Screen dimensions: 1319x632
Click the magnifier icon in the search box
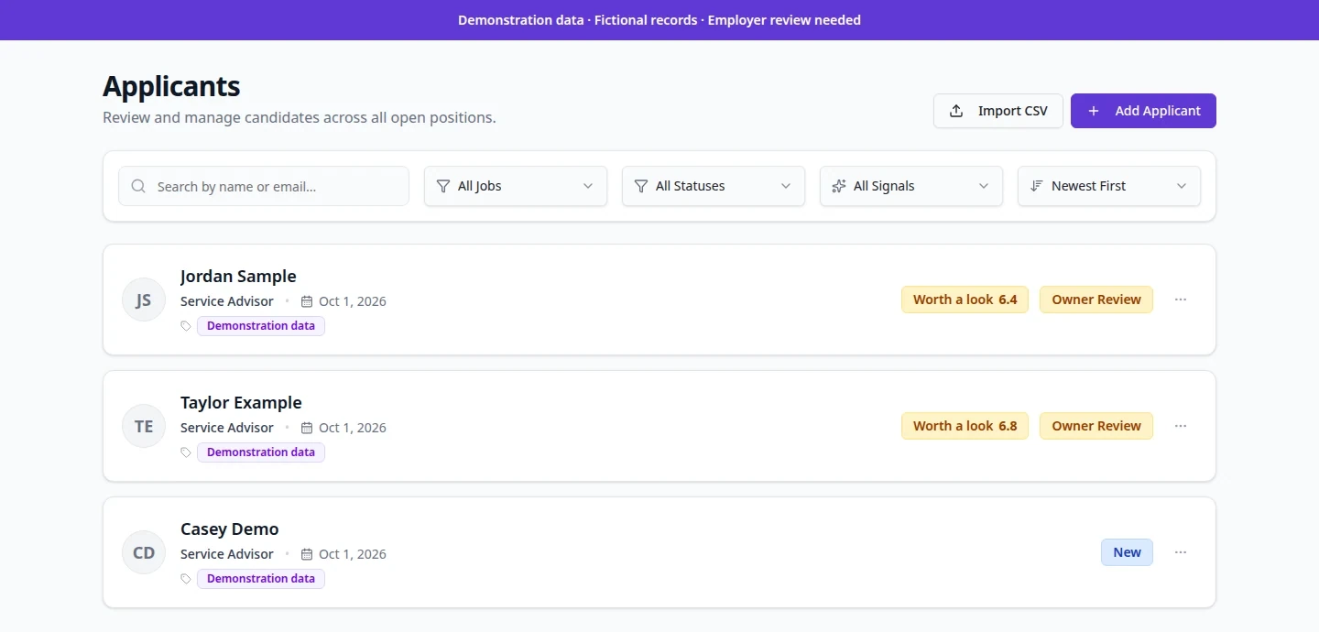click(138, 186)
